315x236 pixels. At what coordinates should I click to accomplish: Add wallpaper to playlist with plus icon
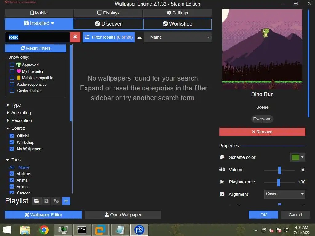(x=66, y=201)
